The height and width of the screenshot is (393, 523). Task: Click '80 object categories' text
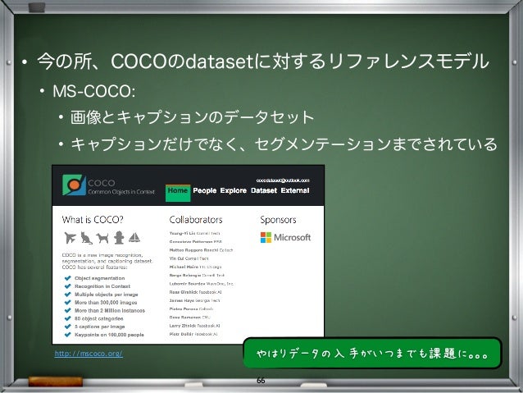98,318
